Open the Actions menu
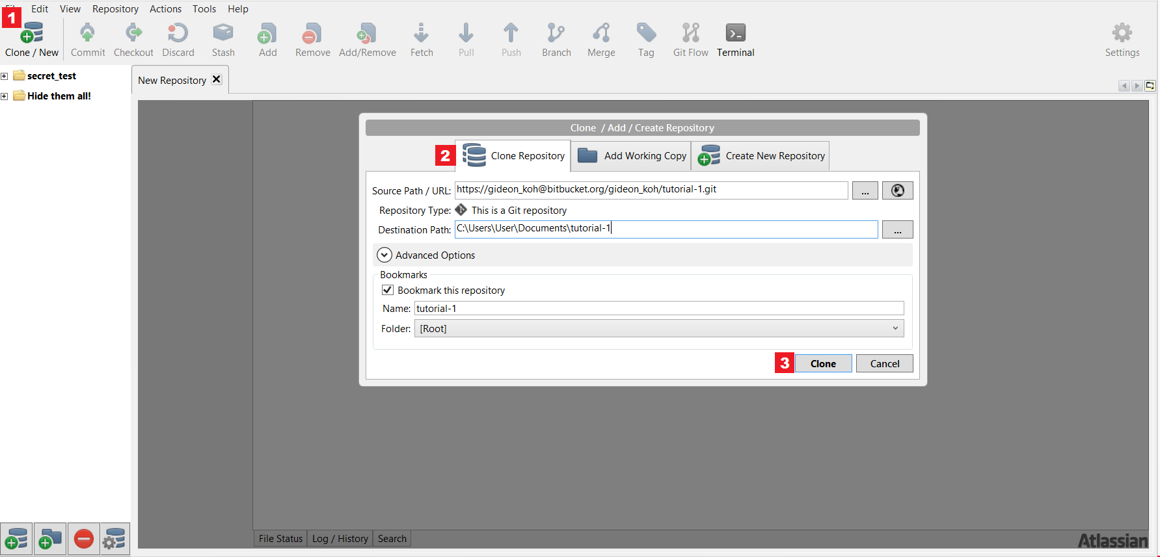Screen dimensions: 1160x557 point(165,8)
